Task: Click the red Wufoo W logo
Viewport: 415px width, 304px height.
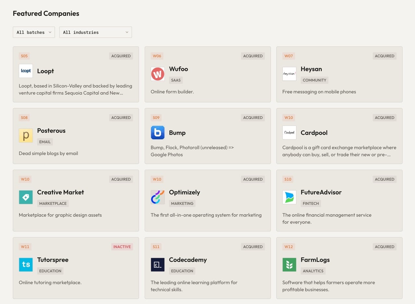Action: 158,74
